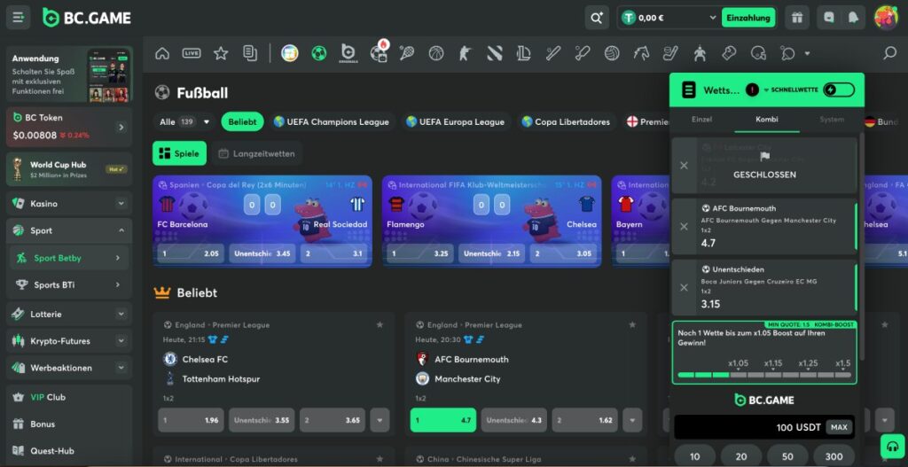This screenshot has height=467, width=908.
Task: Open favorites star in sports toolbar
Action: coord(221,54)
